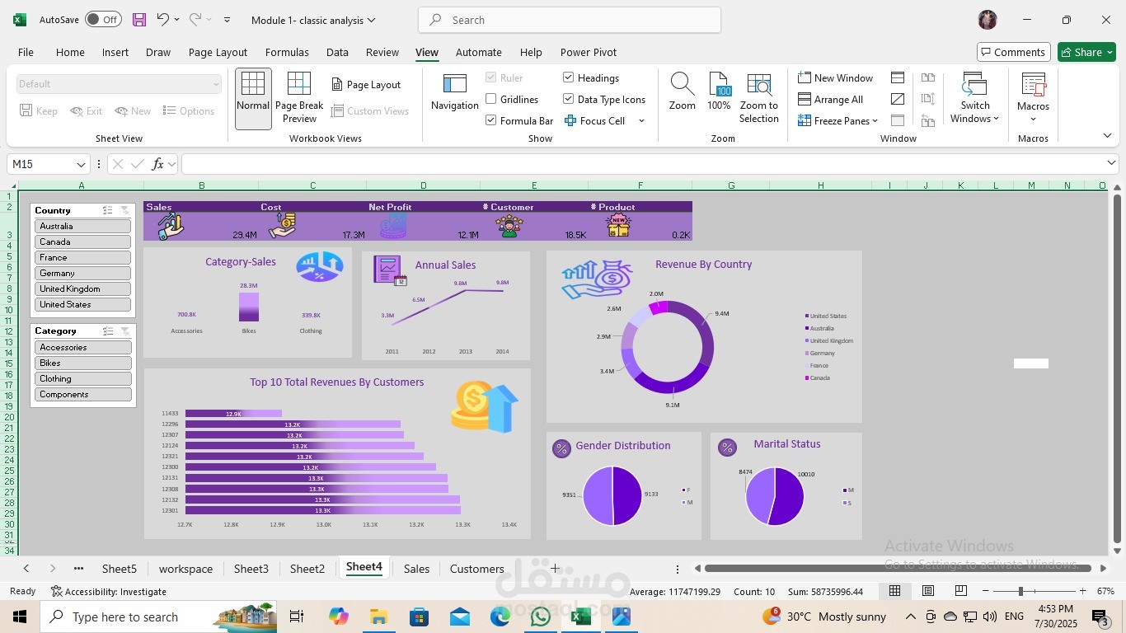Uncheck the Headings checkbox

click(x=569, y=77)
